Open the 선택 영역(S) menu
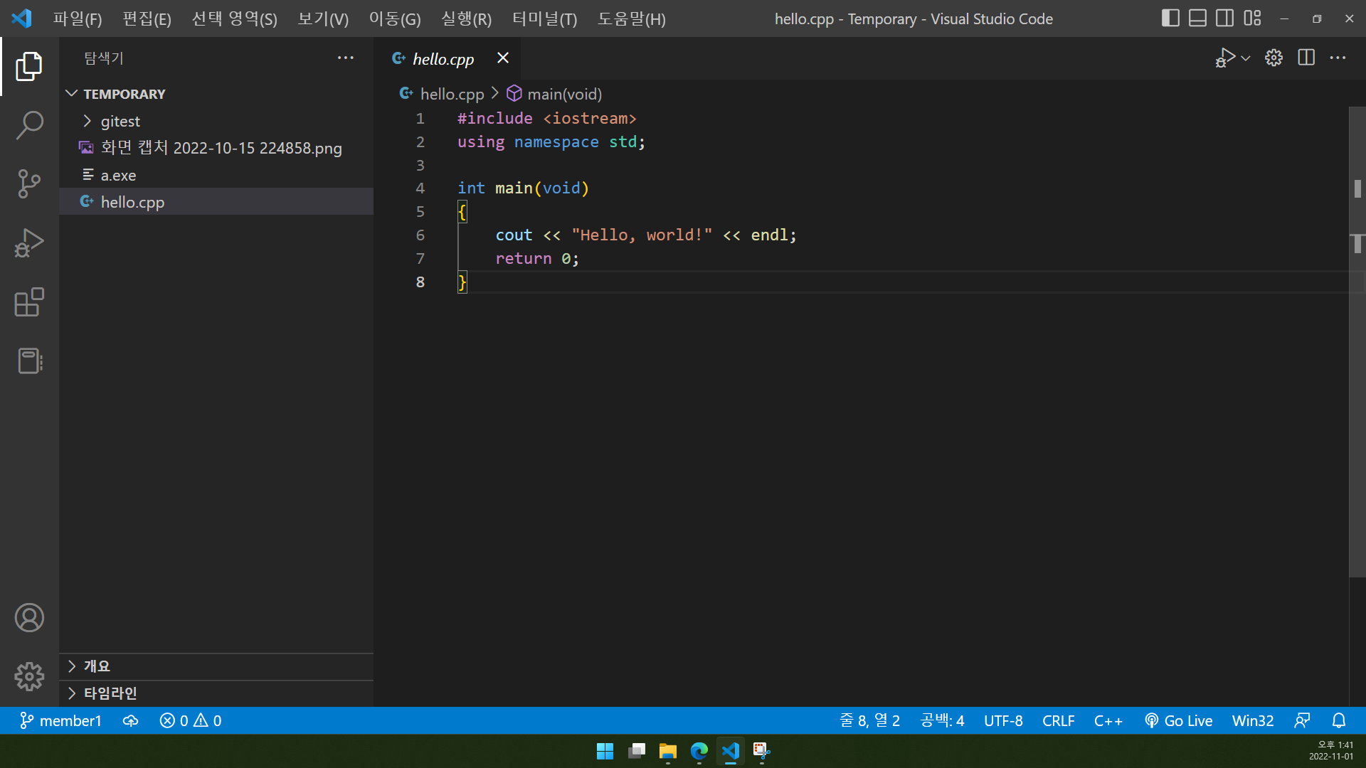This screenshot has width=1366, height=768. 235,18
